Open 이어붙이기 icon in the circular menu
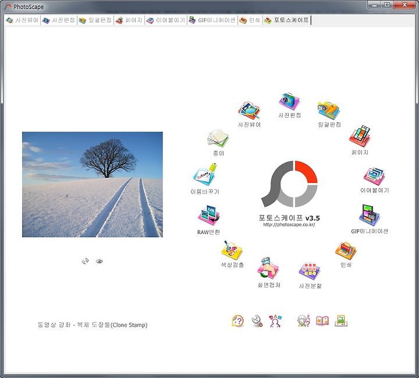 click(x=374, y=176)
